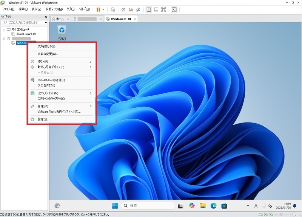Close the Windows11-01 tab
302x217 pixels.
[135, 19]
